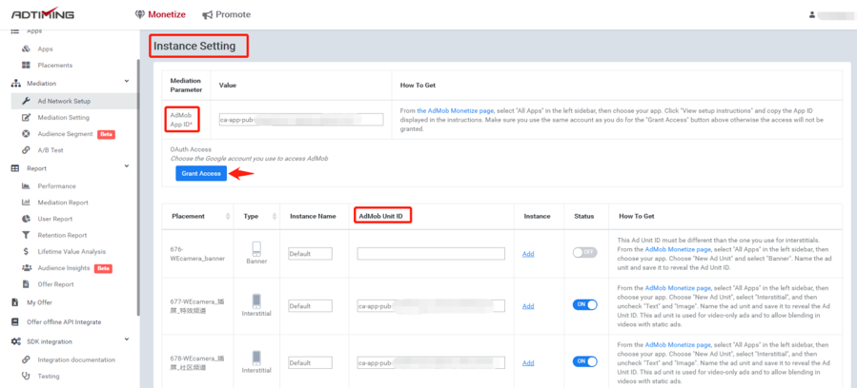
Task: Open Audience Segment menu item
Action: pyautogui.click(x=66, y=134)
